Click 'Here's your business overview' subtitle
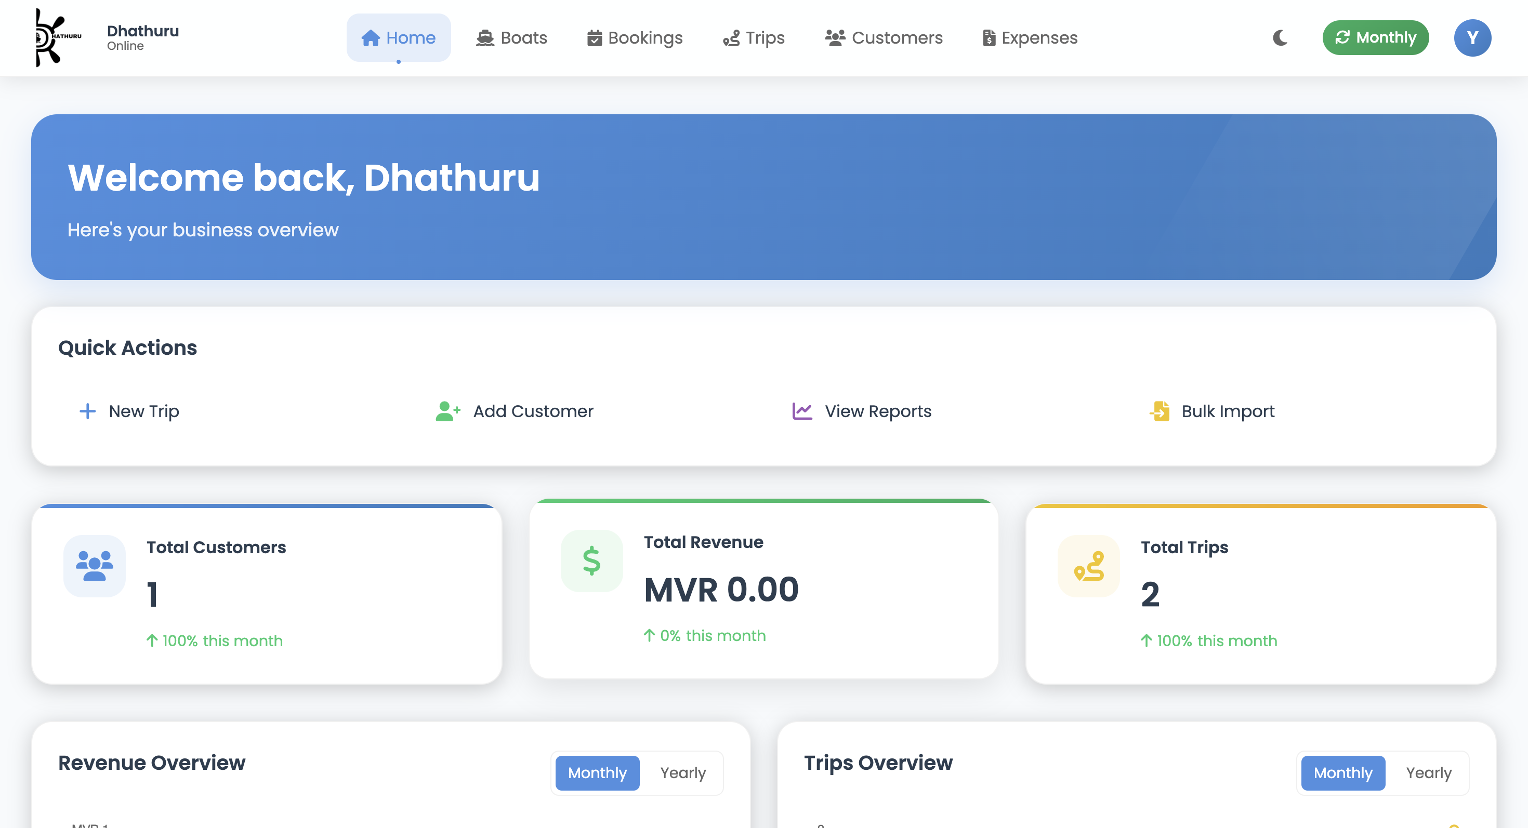The width and height of the screenshot is (1528, 828). pyautogui.click(x=203, y=230)
